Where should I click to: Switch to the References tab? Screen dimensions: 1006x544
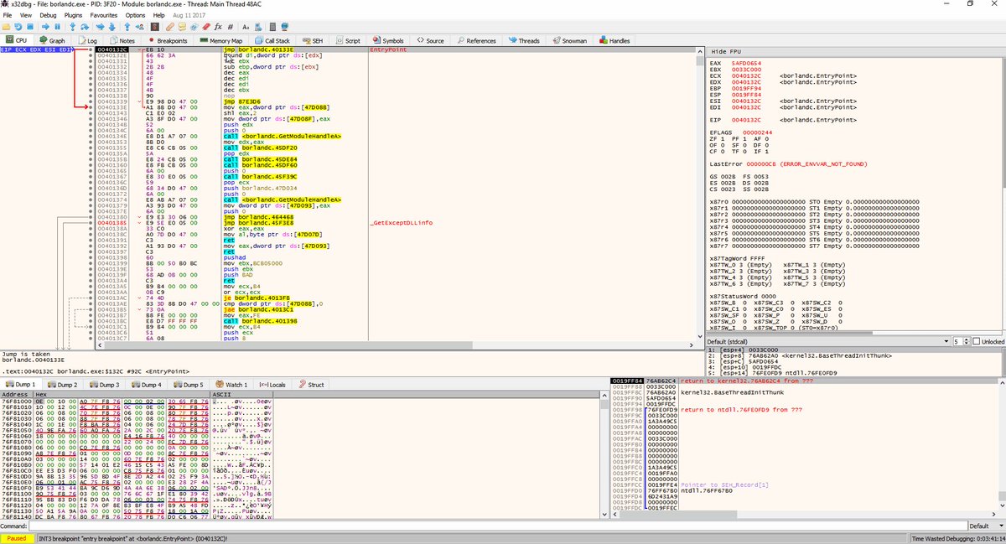click(x=476, y=40)
